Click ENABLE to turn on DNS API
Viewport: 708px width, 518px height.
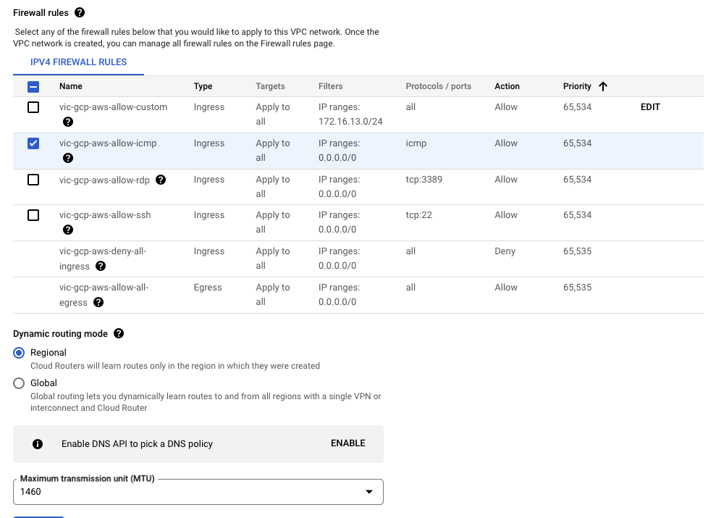click(x=347, y=443)
